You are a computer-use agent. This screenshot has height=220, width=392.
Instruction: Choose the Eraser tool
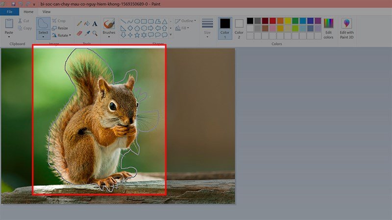pyautogui.click(x=79, y=33)
